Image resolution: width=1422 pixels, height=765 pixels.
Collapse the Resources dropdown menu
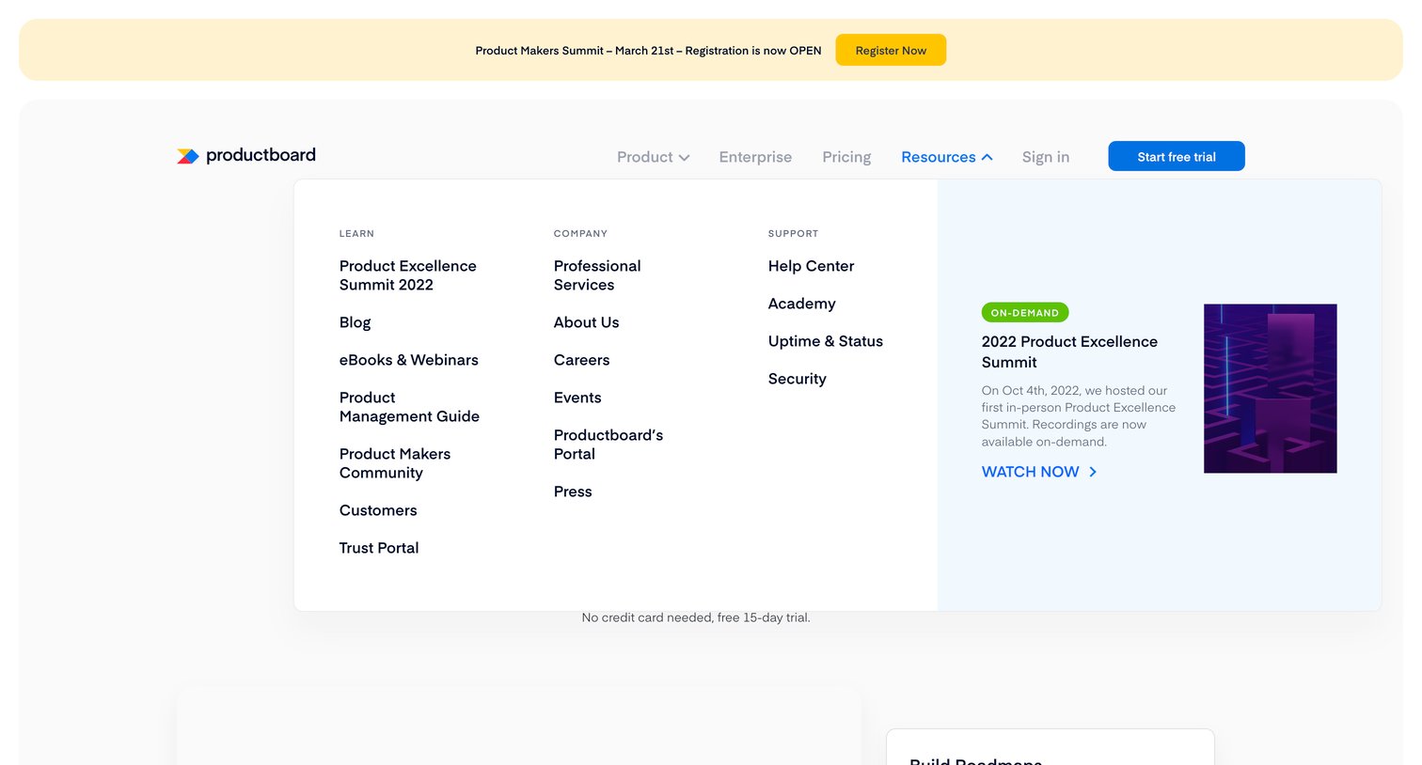tap(946, 157)
